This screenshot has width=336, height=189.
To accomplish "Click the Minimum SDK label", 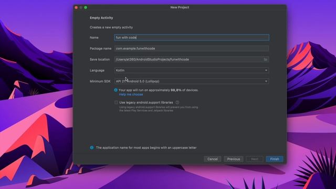I will pos(100,81).
